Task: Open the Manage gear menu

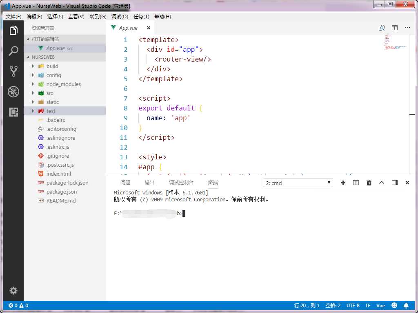Action: (13, 290)
